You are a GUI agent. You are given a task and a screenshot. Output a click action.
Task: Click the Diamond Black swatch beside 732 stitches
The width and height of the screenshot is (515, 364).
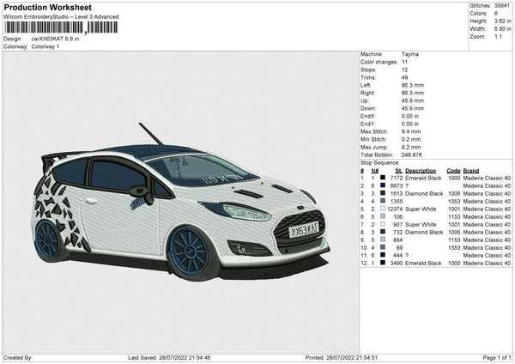coord(383,233)
